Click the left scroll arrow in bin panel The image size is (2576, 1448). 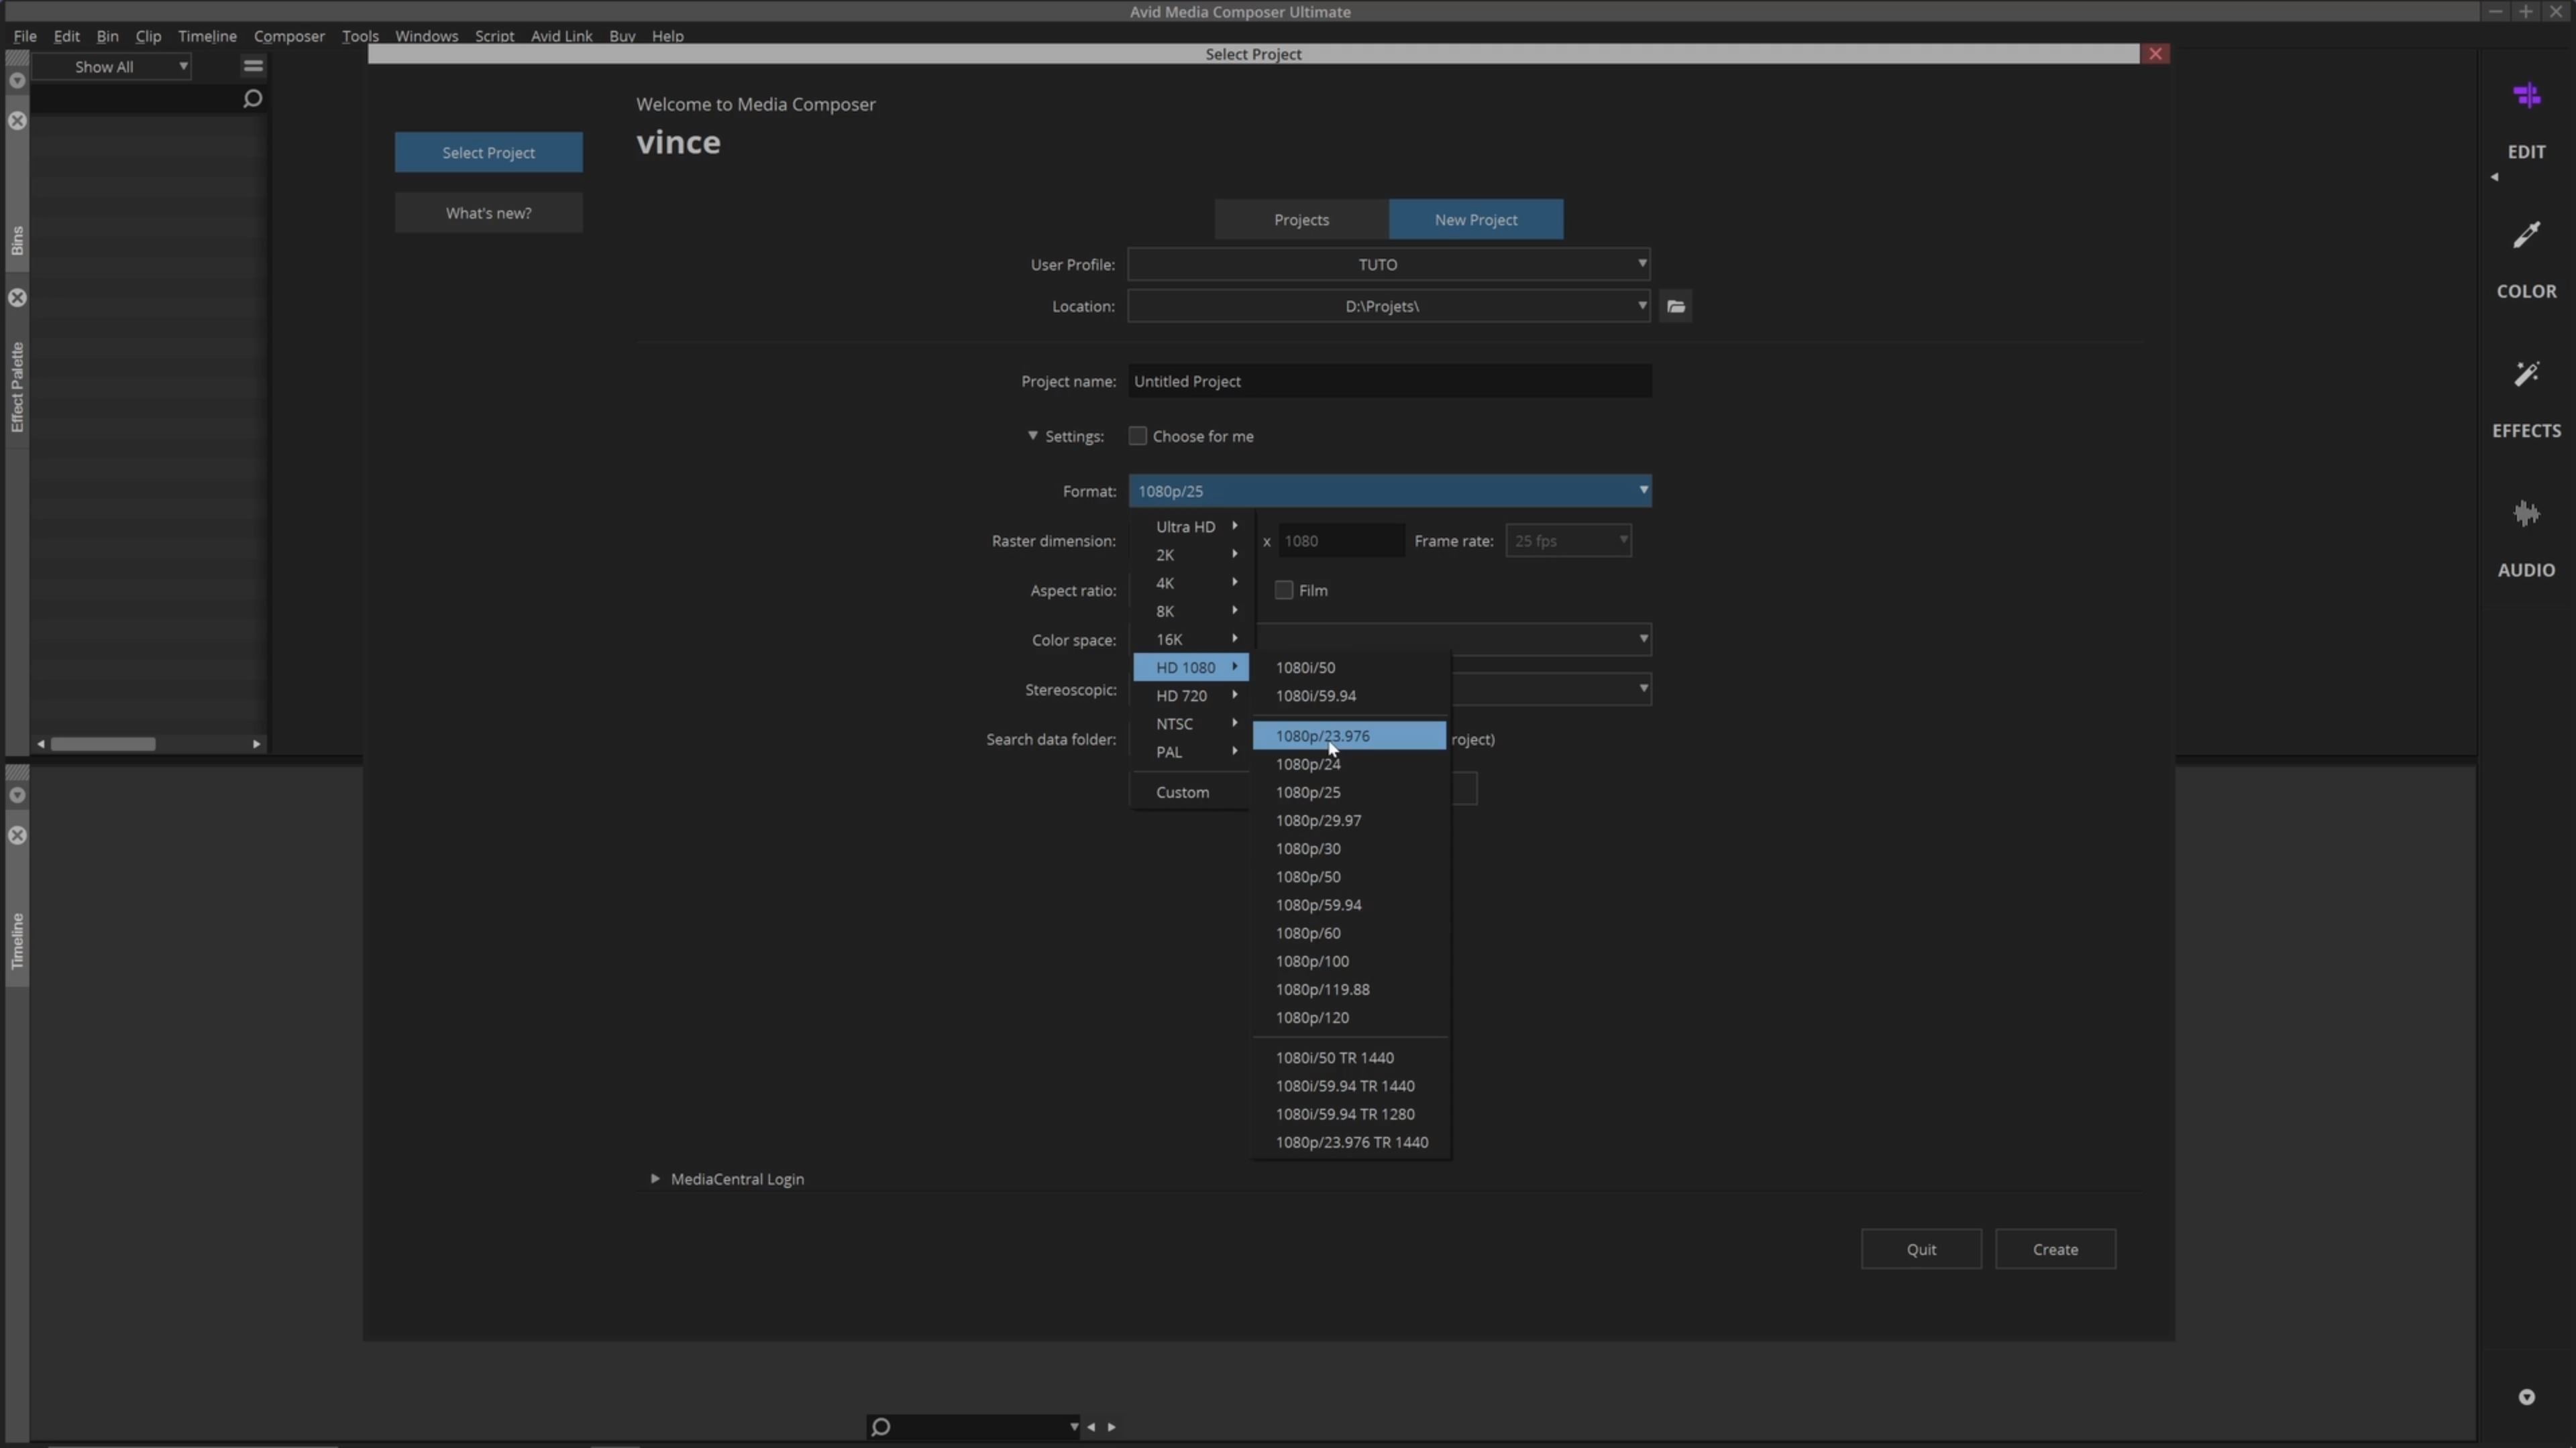(x=41, y=743)
